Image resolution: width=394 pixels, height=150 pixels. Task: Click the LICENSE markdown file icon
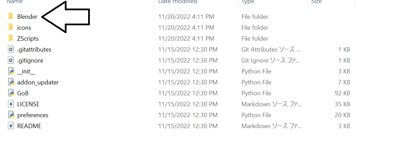coord(11,104)
